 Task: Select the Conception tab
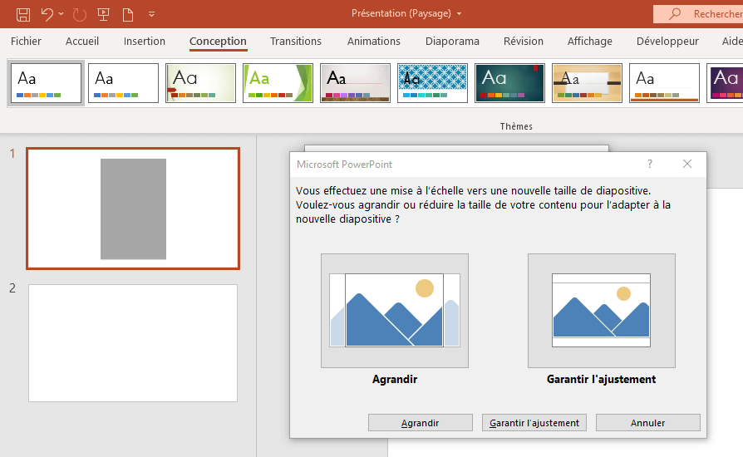click(x=218, y=42)
